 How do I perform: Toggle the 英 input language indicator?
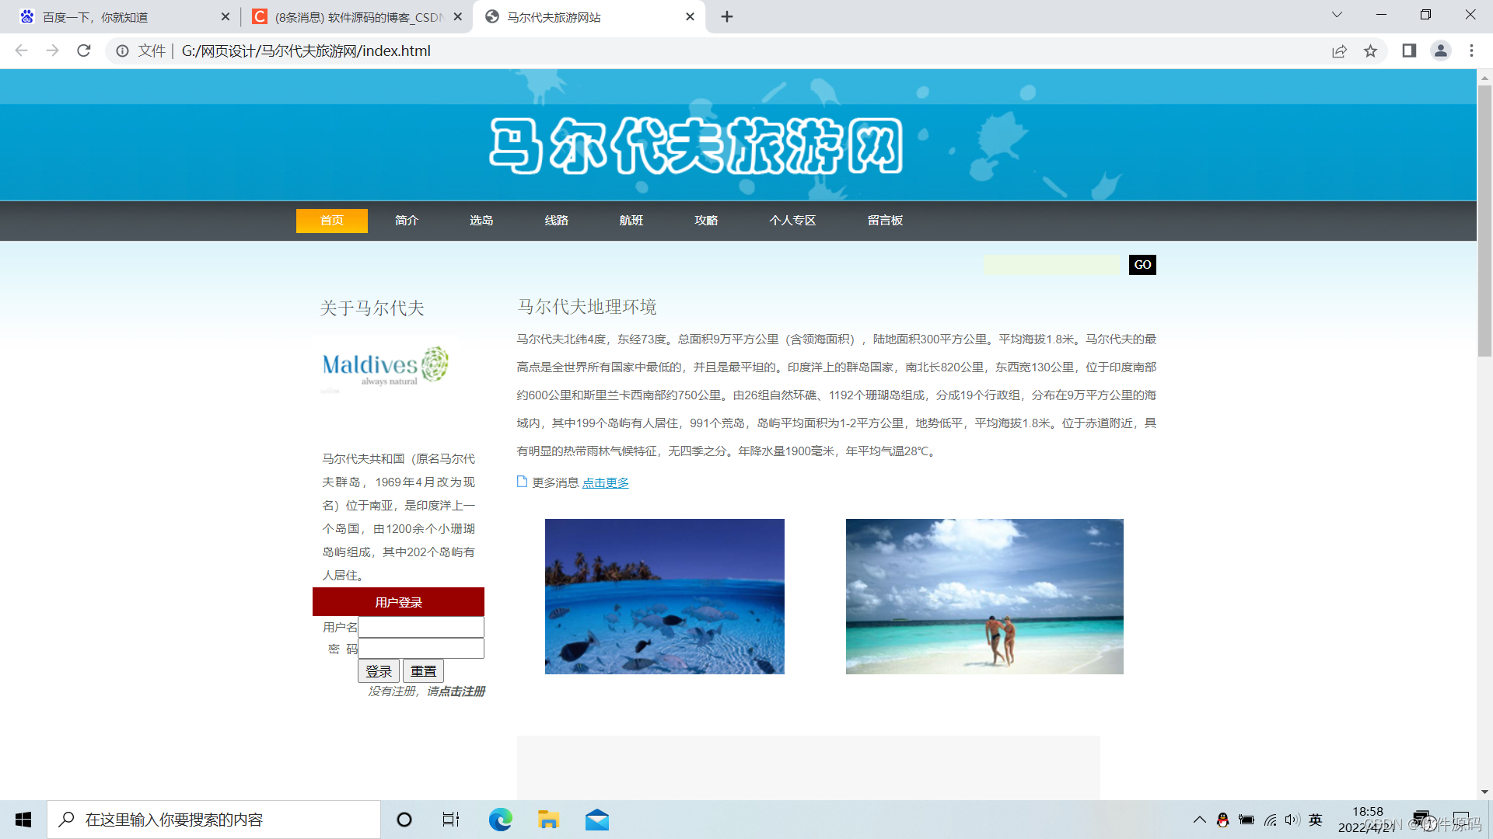coord(1315,820)
